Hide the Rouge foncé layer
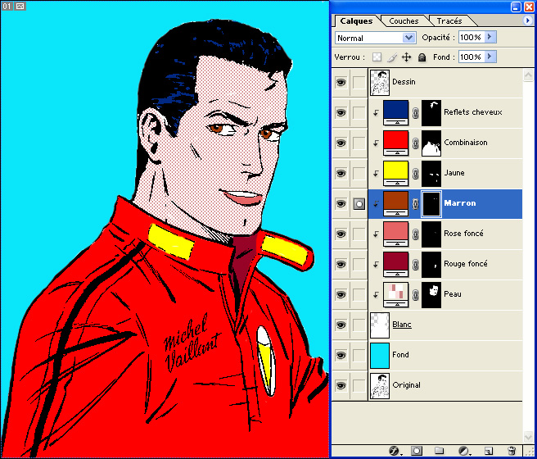The image size is (537, 459). (341, 264)
